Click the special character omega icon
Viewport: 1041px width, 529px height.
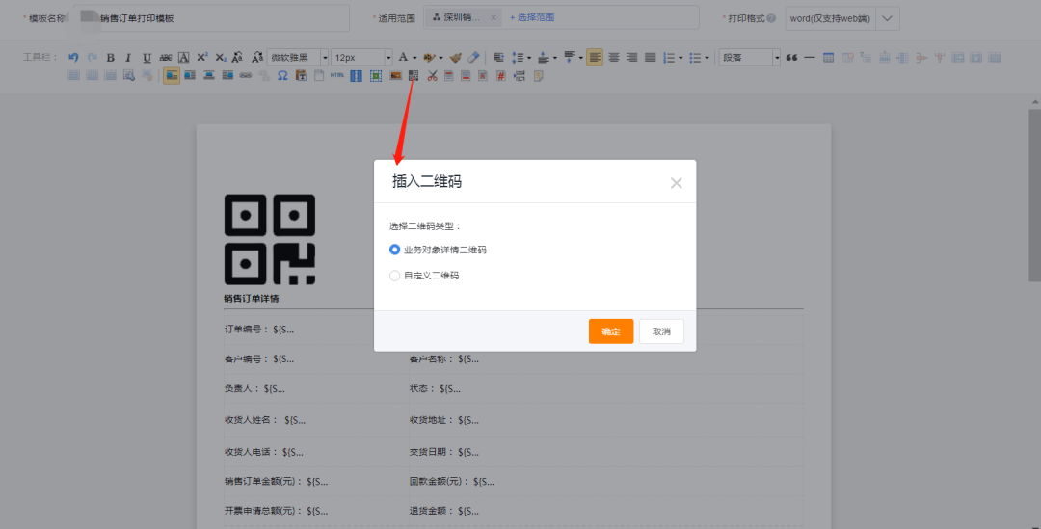pos(282,76)
